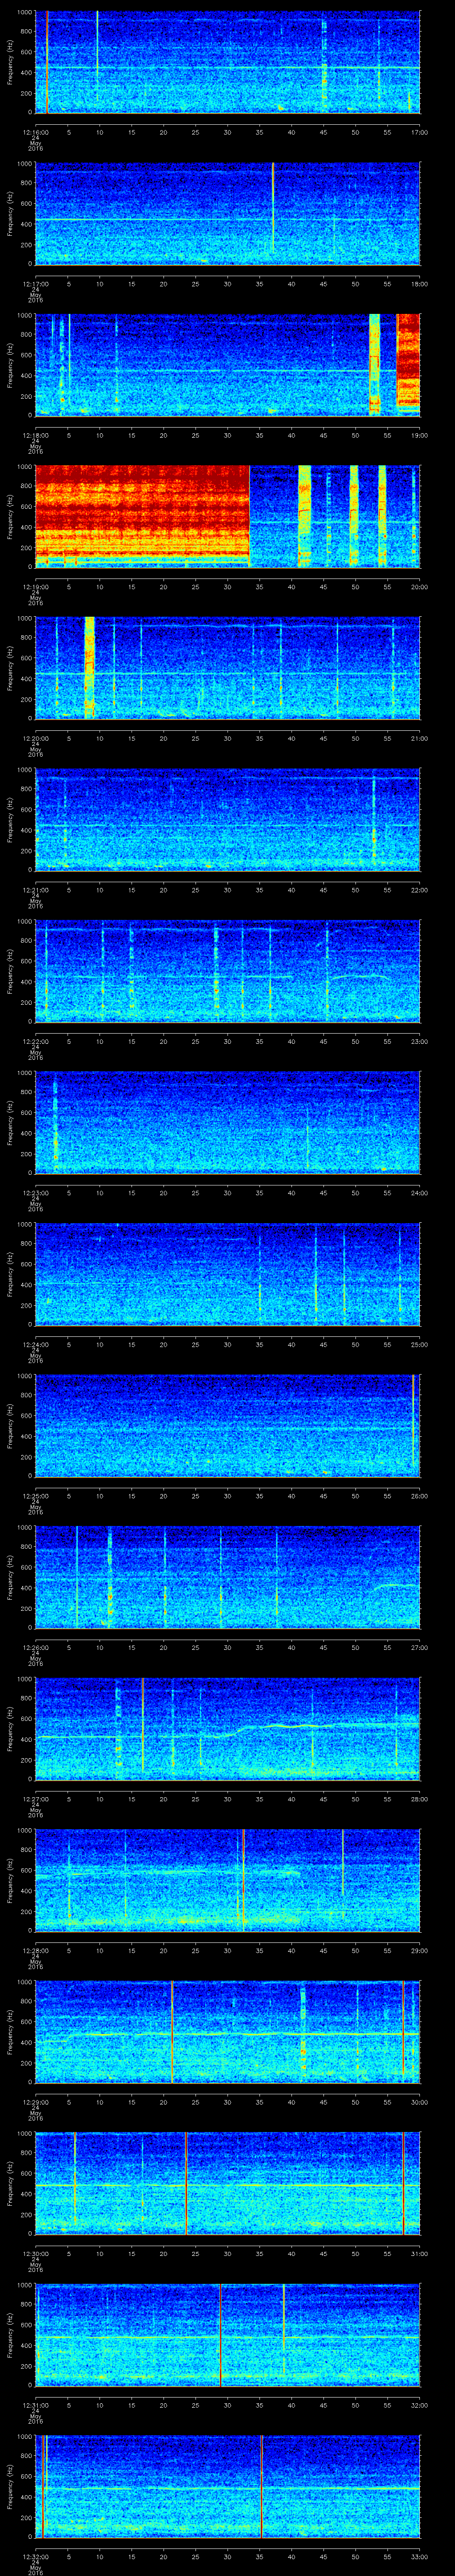The width and height of the screenshot is (455, 2576).
Task: Click the 12:20:00 time axis label
Action: (36, 738)
